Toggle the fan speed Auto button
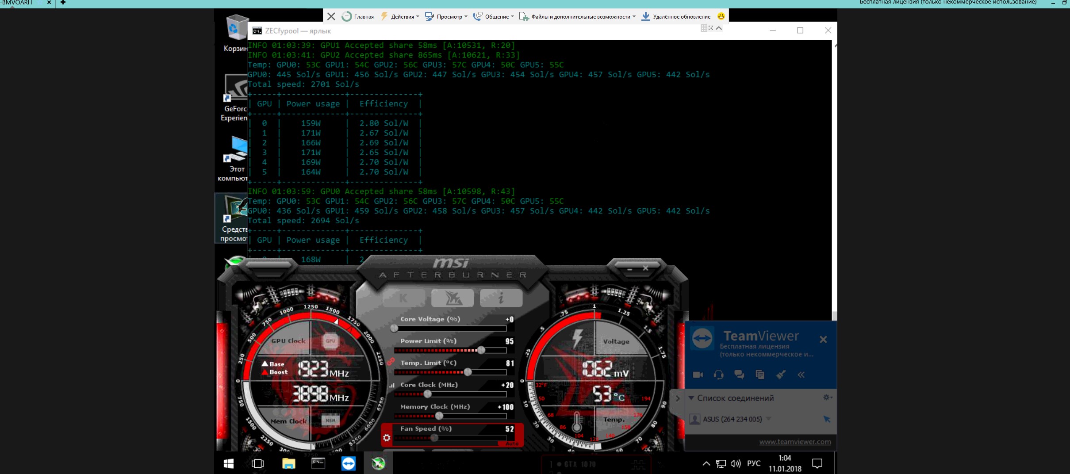The height and width of the screenshot is (474, 1070). point(512,443)
